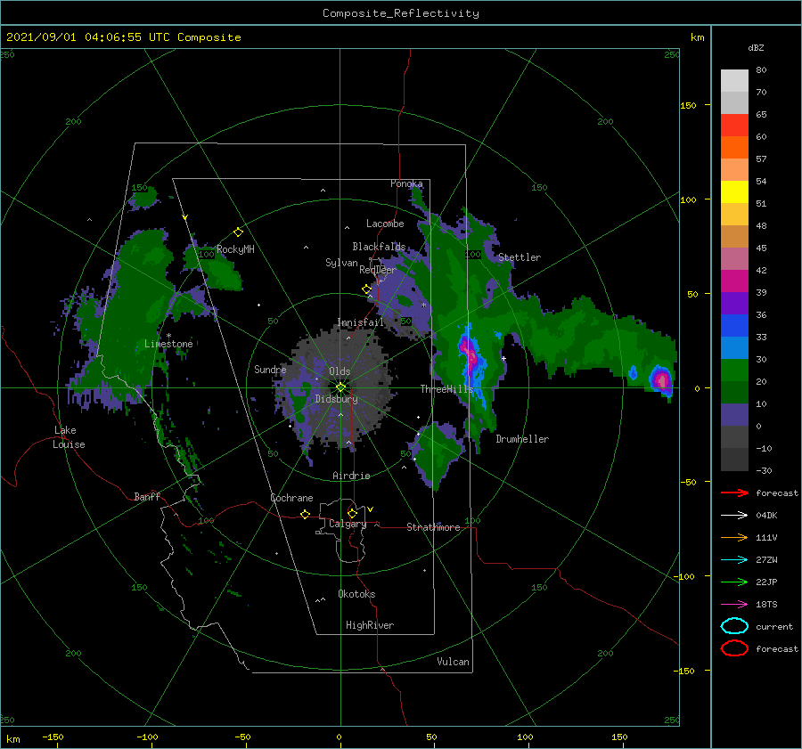Click the Strathmore label
Viewport: 802px width, 749px height.
tap(433, 527)
